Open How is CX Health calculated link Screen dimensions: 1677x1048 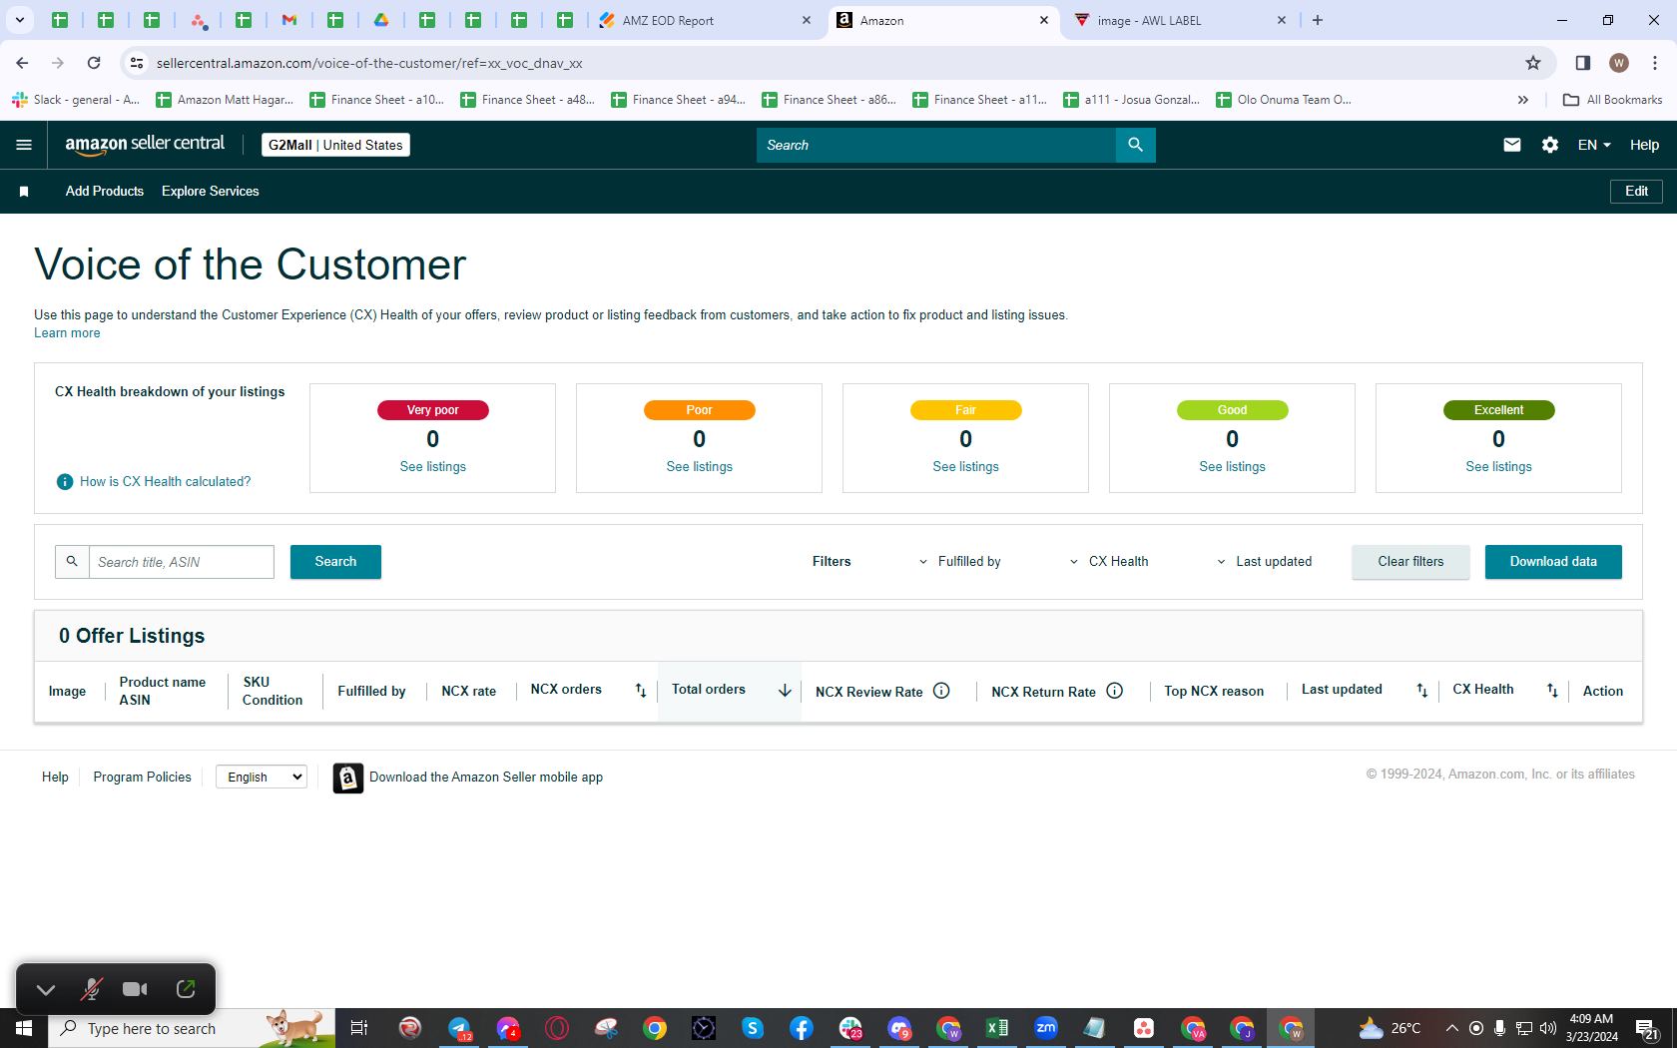coord(165,482)
